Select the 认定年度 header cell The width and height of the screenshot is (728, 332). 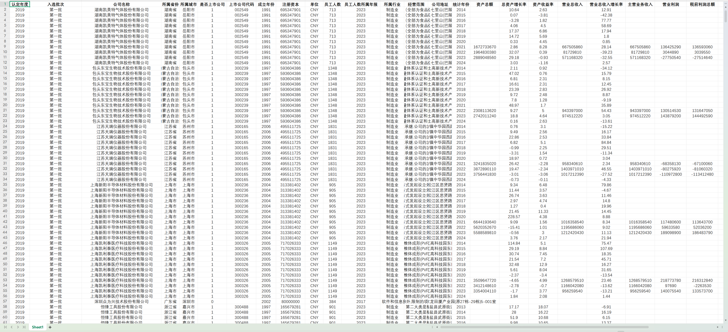[x=20, y=4]
